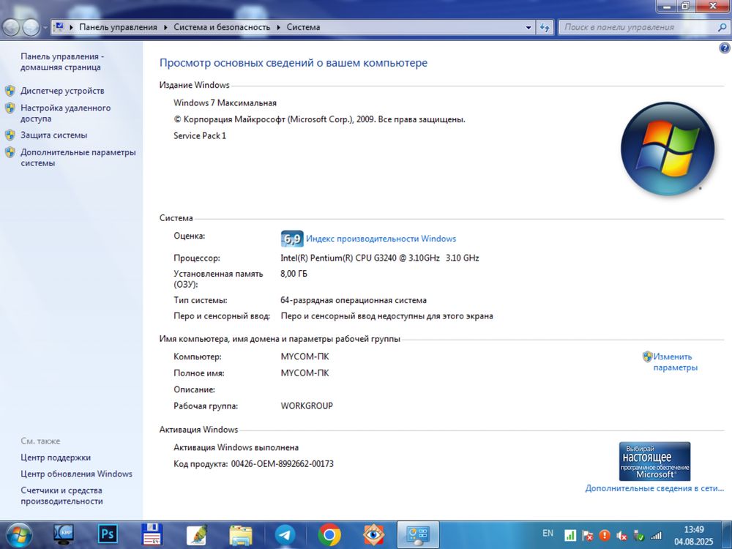
Task: Click Service Pack 1 text
Action: pyautogui.click(x=200, y=135)
